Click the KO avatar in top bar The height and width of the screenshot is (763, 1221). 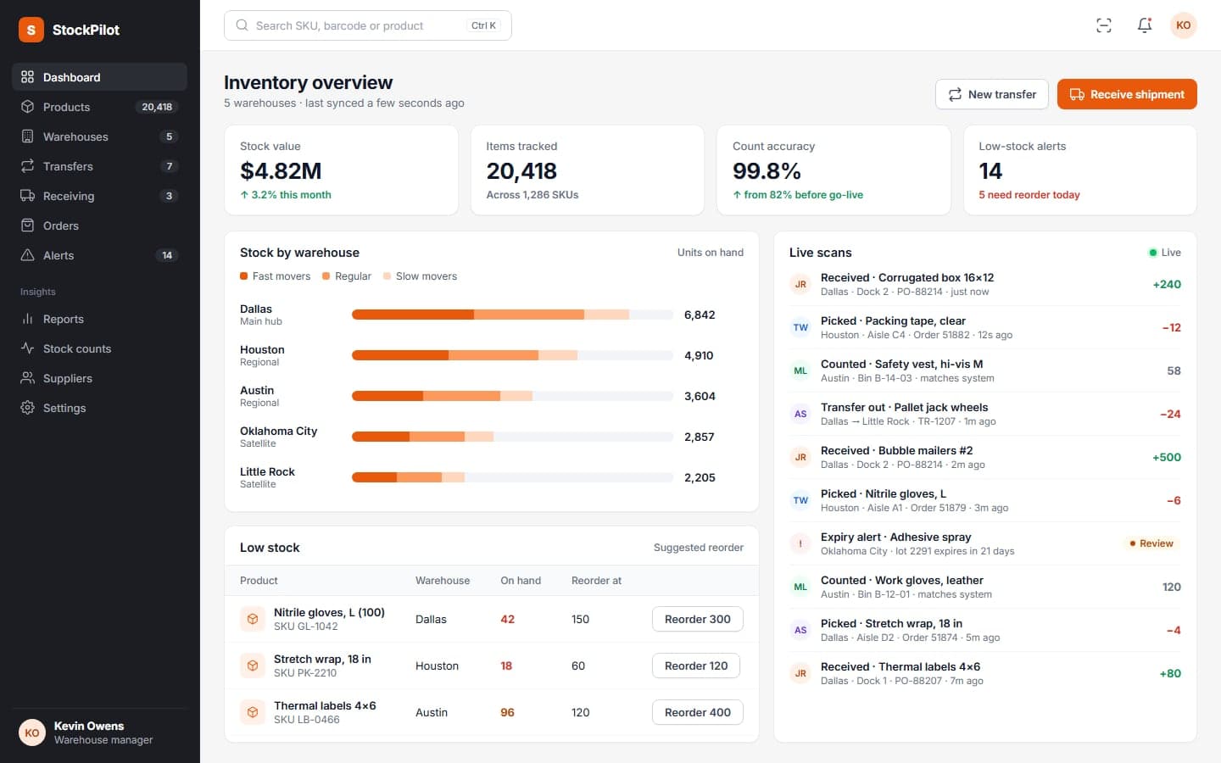point(1184,25)
